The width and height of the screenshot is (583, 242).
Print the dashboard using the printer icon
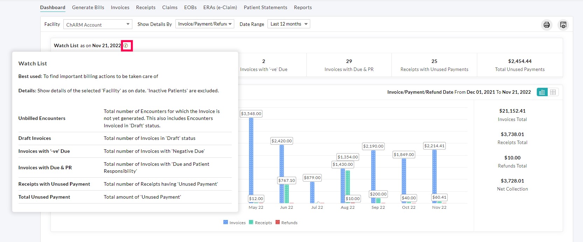pos(546,25)
